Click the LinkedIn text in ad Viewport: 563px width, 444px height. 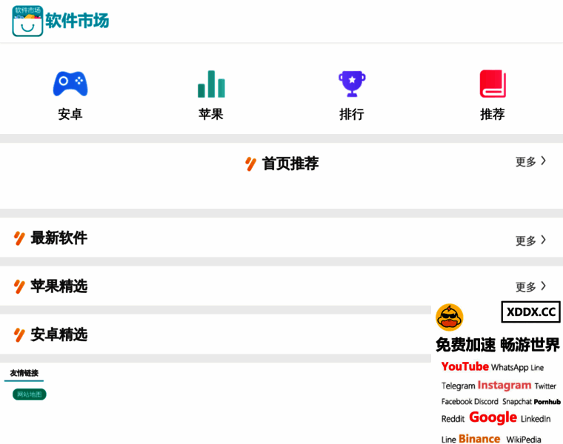coord(536,419)
